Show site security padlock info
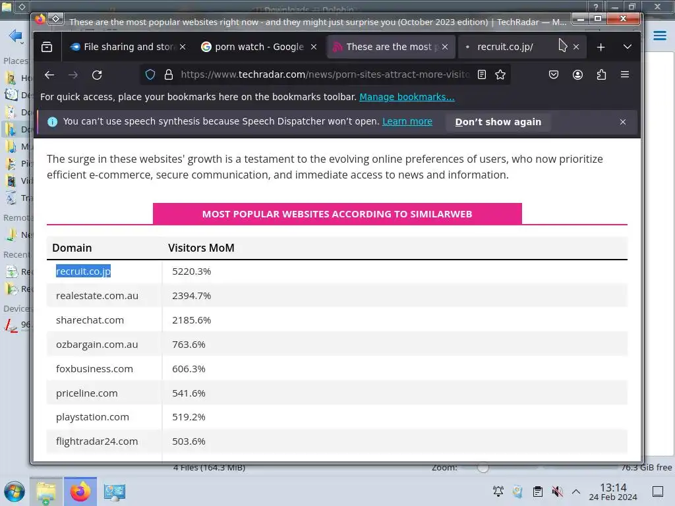The height and width of the screenshot is (506, 675). coord(169,75)
